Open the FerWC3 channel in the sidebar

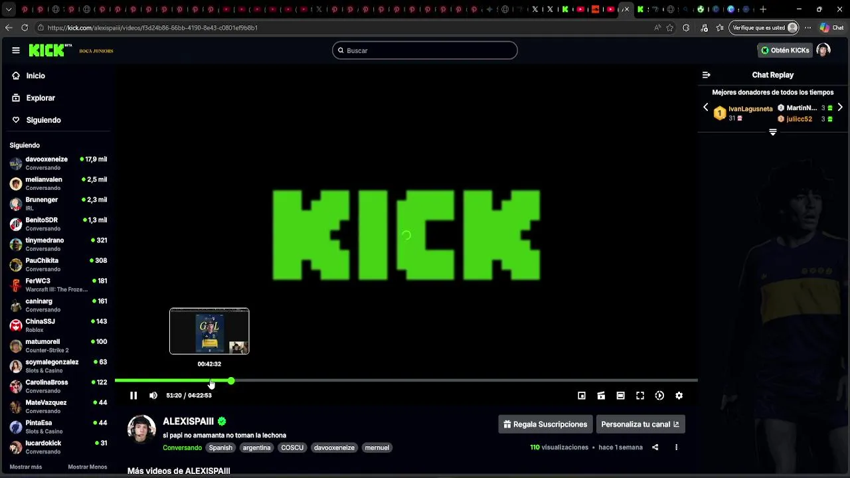click(58, 285)
